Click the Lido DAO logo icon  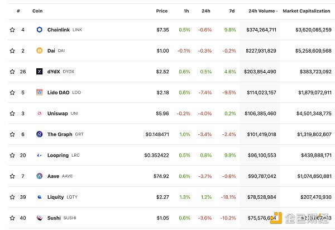point(39,92)
